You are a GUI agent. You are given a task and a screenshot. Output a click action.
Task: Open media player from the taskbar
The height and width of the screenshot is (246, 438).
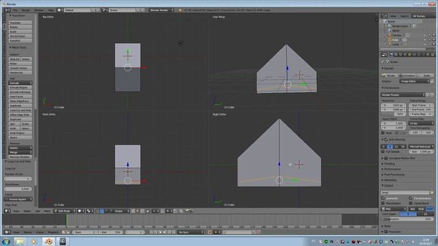coord(34,241)
